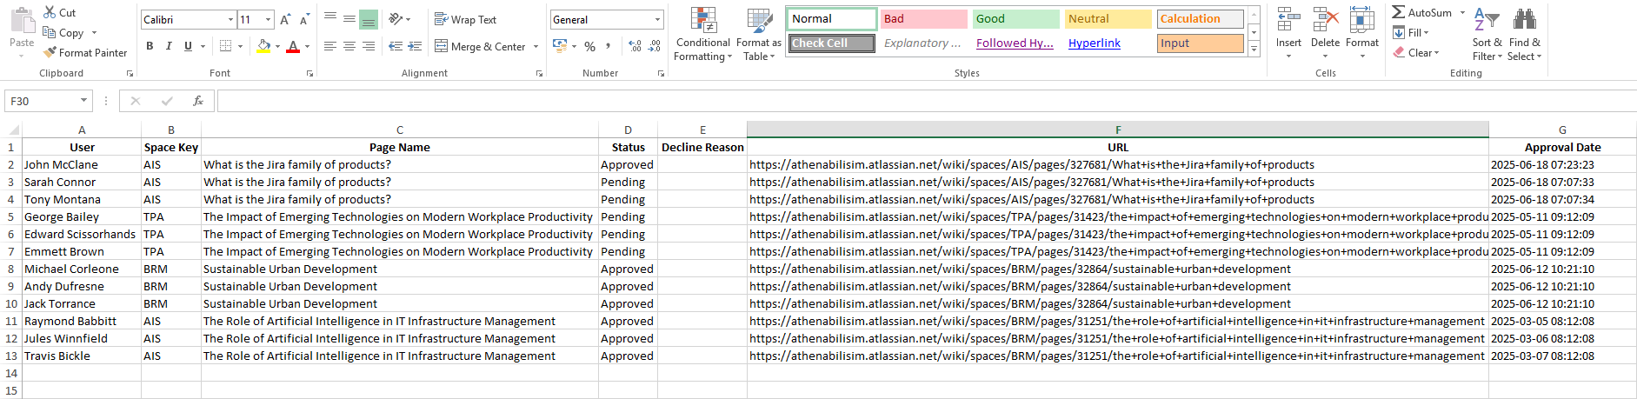The width and height of the screenshot is (1637, 399).
Task: Open the Number group dialog launcher
Action: (x=662, y=74)
